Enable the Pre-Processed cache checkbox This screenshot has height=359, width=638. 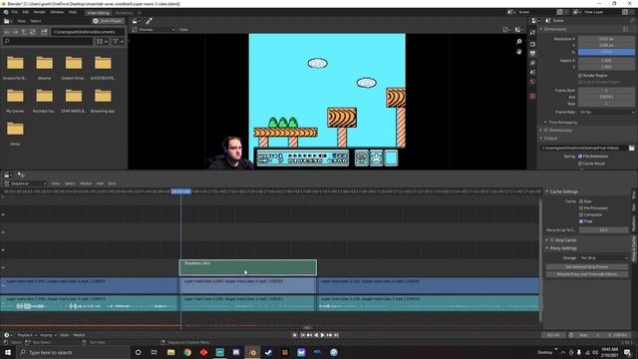580,208
